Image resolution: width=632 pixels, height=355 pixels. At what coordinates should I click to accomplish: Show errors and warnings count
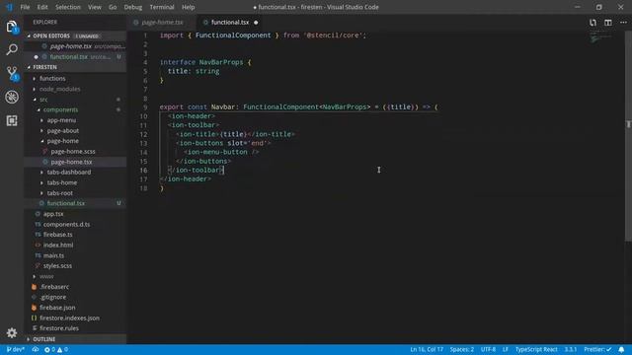pyautogui.click(x=56, y=349)
